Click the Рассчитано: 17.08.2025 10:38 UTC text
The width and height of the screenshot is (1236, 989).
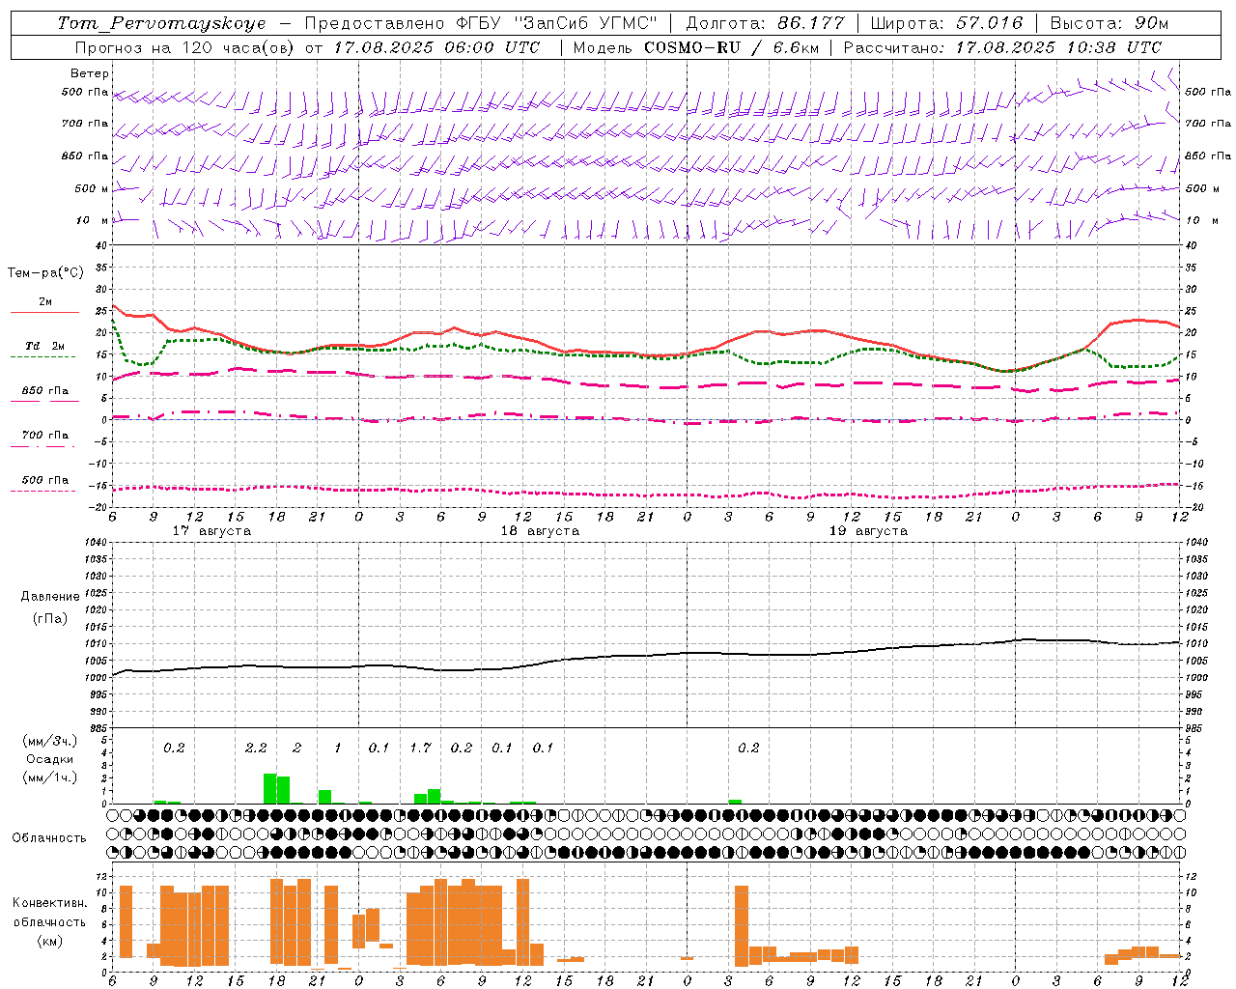(1002, 47)
